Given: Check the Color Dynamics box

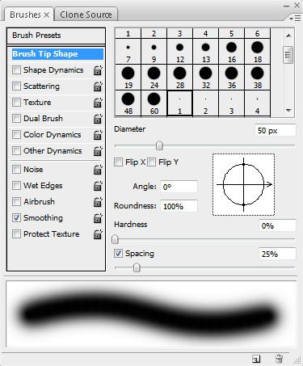Looking at the screenshot, I should pyautogui.click(x=16, y=134).
